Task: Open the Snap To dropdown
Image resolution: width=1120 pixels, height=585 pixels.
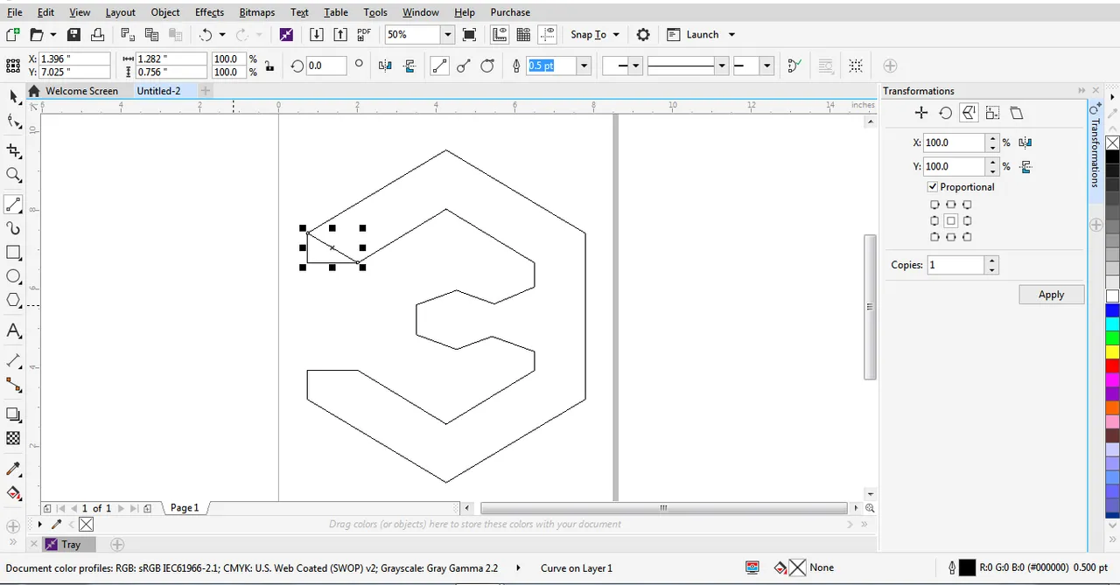Action: point(595,35)
